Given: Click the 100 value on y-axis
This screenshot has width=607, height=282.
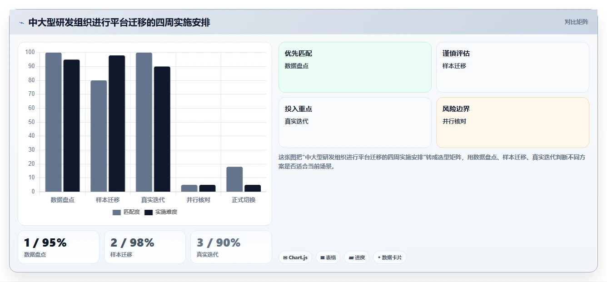Looking at the screenshot, I should point(30,52).
